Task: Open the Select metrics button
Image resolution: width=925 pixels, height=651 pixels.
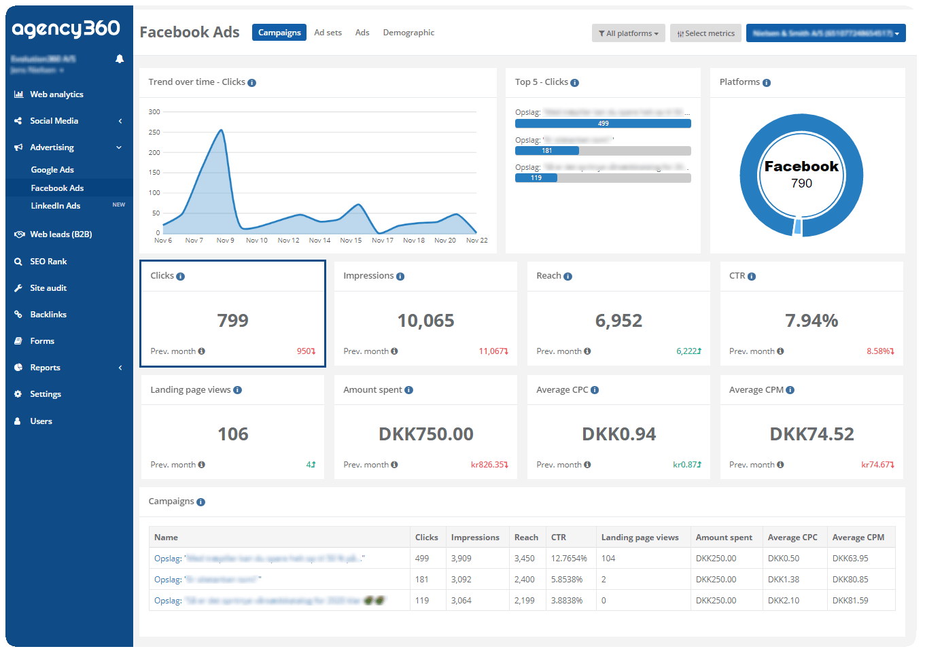Action: pos(706,33)
